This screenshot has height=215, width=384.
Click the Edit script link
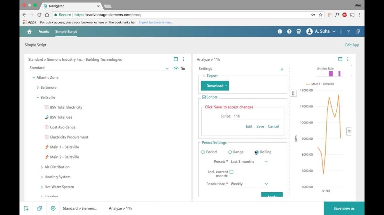[249, 126]
